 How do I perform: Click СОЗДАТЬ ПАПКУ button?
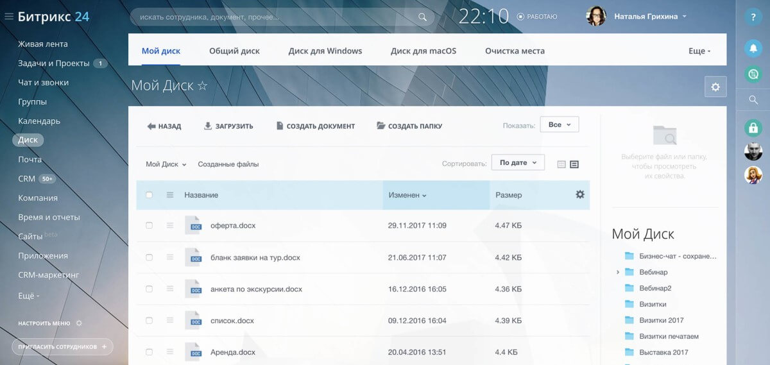(x=409, y=126)
